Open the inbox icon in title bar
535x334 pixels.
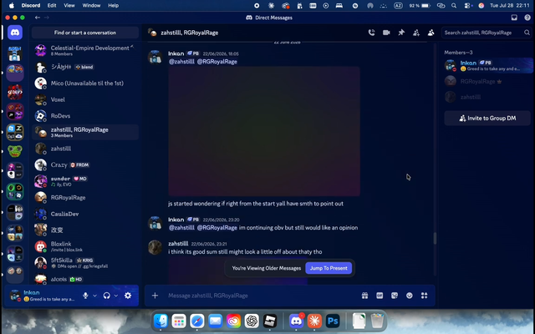click(514, 18)
